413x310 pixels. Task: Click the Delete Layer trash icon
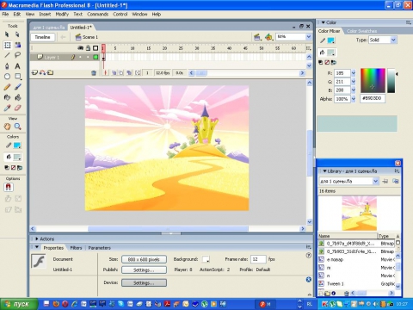[94, 73]
